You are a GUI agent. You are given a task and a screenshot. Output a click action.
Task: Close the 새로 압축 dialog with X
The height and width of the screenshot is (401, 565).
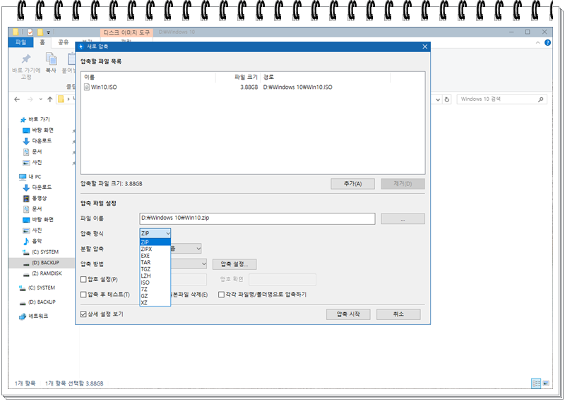click(x=425, y=47)
